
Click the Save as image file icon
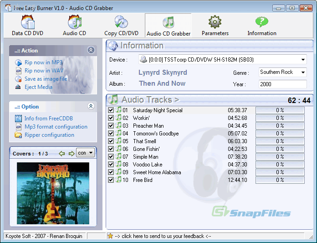pos(18,79)
